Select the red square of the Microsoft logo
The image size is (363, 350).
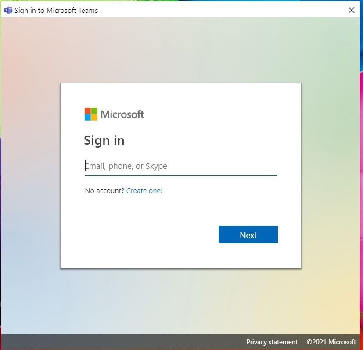point(87,111)
